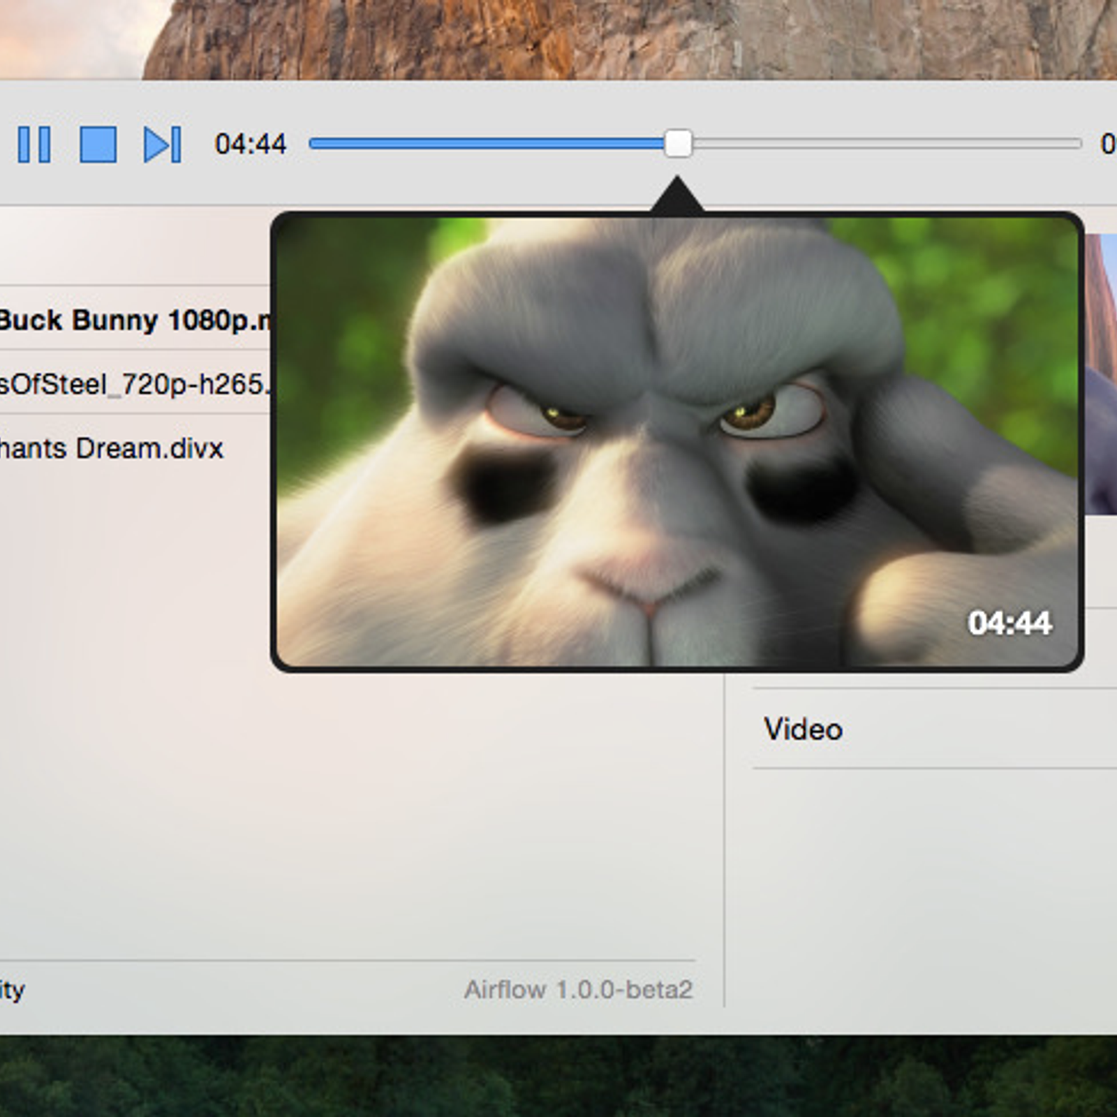Click the unplayed part of the seek bar
1117x1117 pixels.
click(x=887, y=144)
